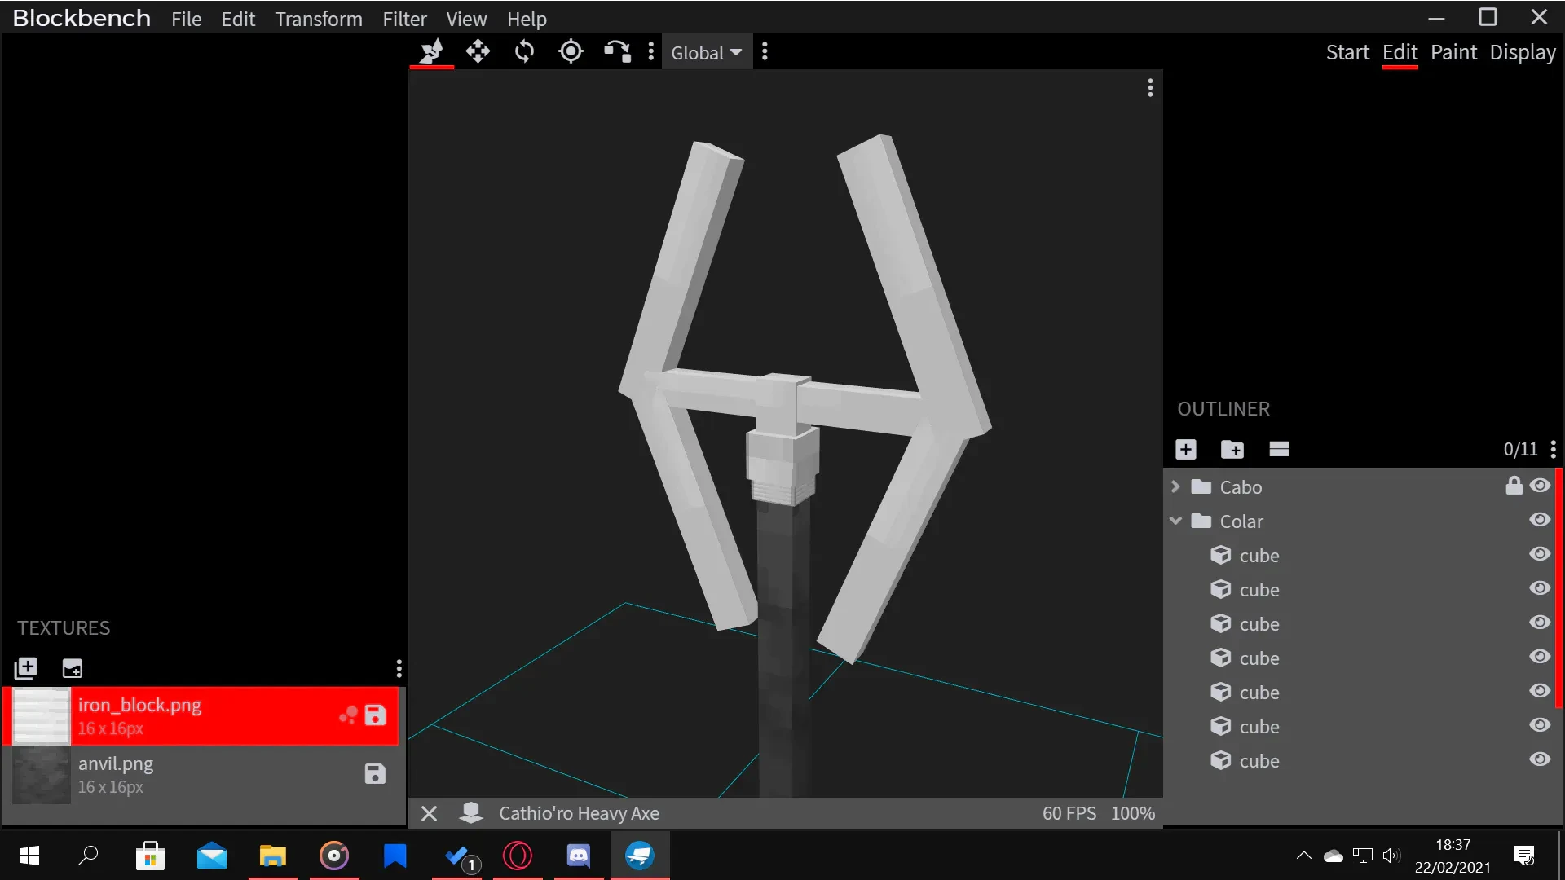Click the particle icon on iron_block.png

click(348, 715)
